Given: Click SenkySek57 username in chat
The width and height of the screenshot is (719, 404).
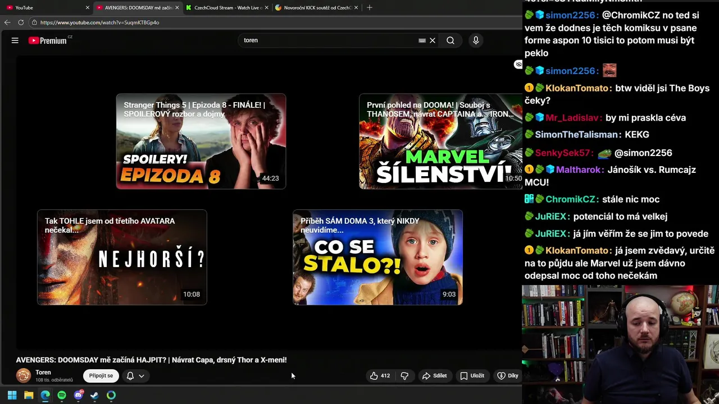Looking at the screenshot, I should (x=563, y=153).
